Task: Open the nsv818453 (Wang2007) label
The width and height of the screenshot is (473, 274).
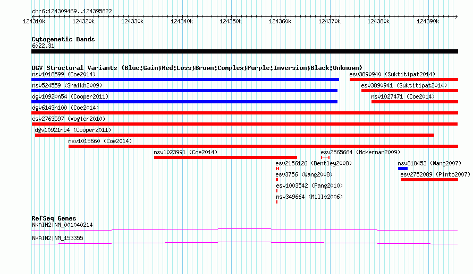Action: 429,163
